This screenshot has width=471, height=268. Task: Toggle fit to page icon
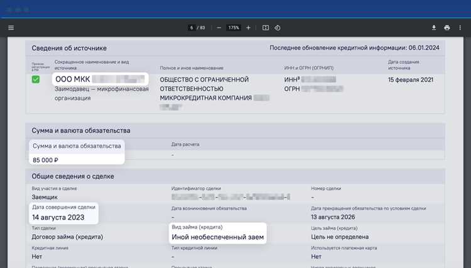click(x=266, y=28)
